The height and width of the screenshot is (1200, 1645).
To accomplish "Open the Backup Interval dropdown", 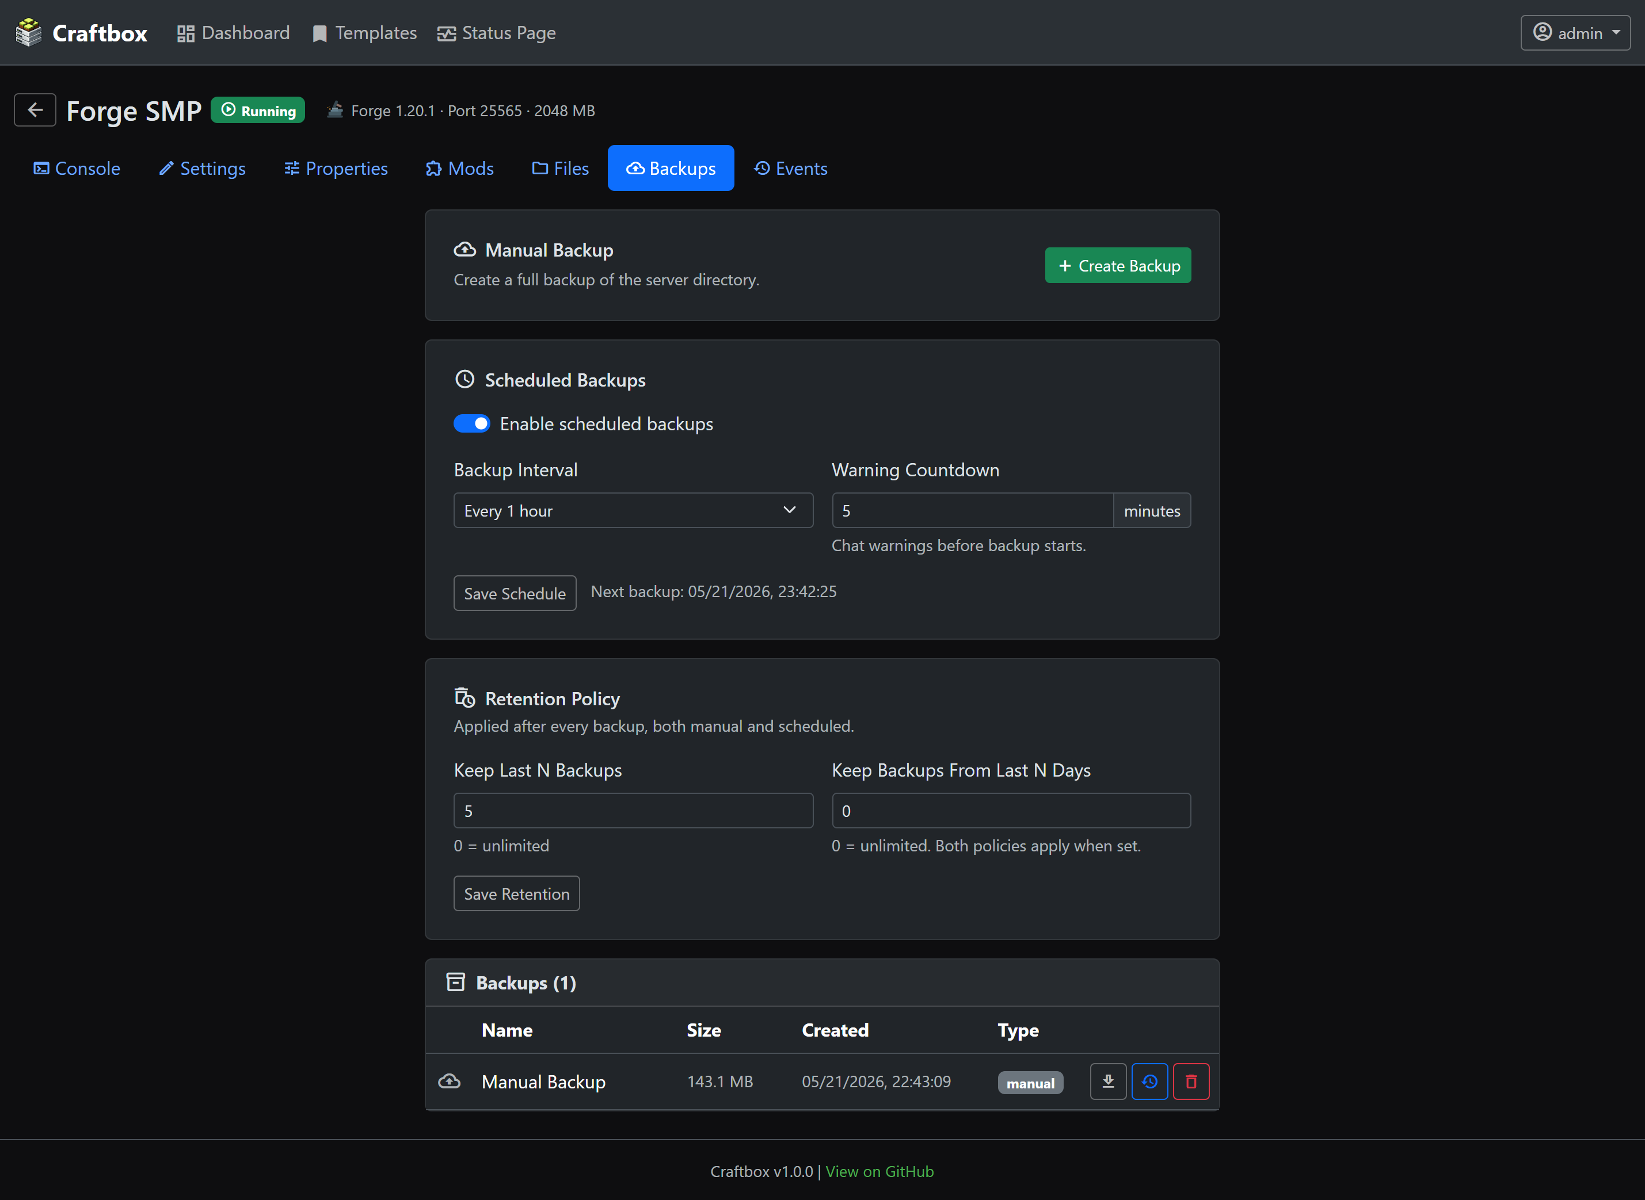I will coord(633,511).
